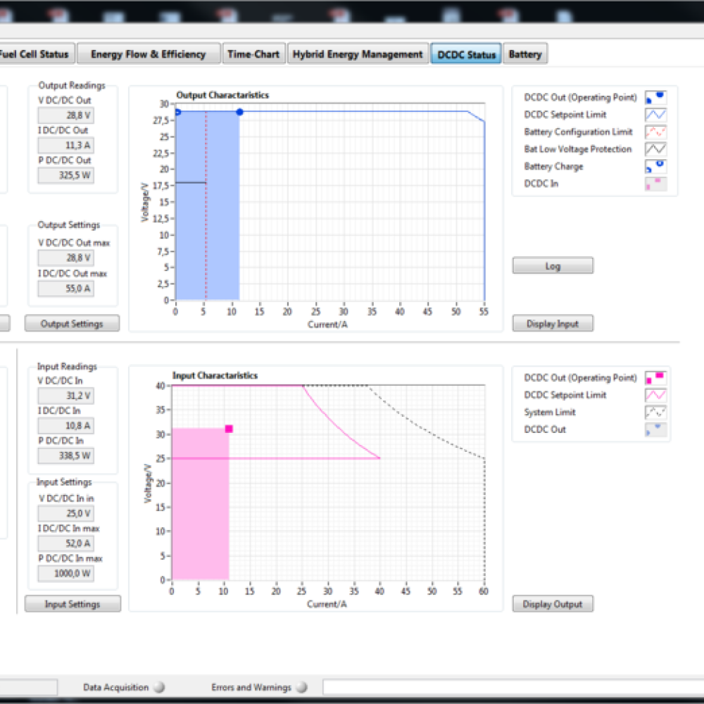This screenshot has height=704, width=704.
Task: Toggle the DCDC In legend icon
Action: pyautogui.click(x=656, y=184)
